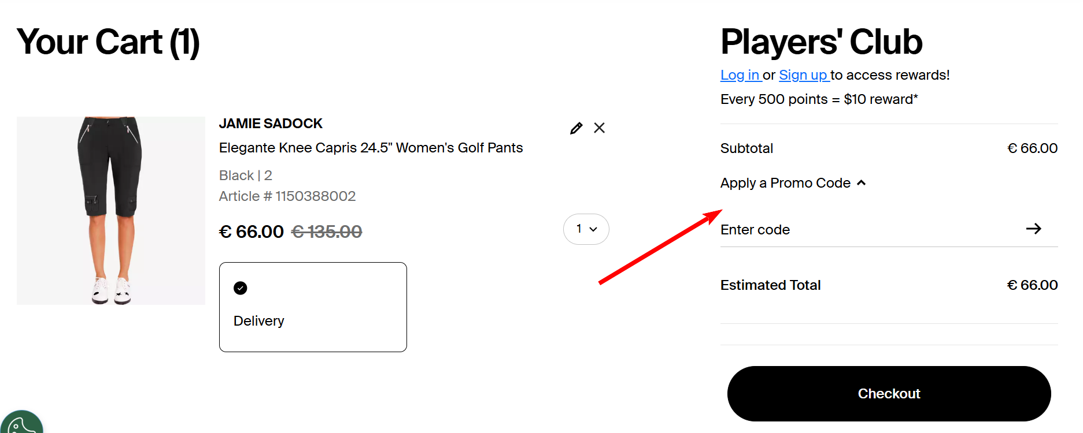This screenshot has height=433, width=1083.
Task: Open the quantity dropdown showing 1
Action: (586, 229)
